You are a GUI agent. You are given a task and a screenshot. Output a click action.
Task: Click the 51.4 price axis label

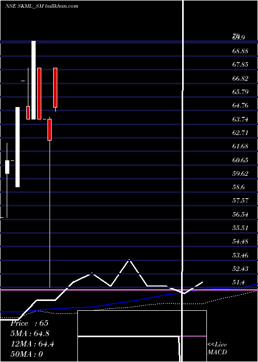point(238,282)
